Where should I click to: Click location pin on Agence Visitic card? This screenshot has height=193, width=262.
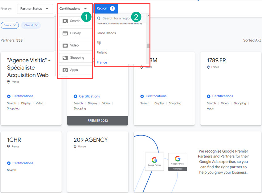pos(9,82)
